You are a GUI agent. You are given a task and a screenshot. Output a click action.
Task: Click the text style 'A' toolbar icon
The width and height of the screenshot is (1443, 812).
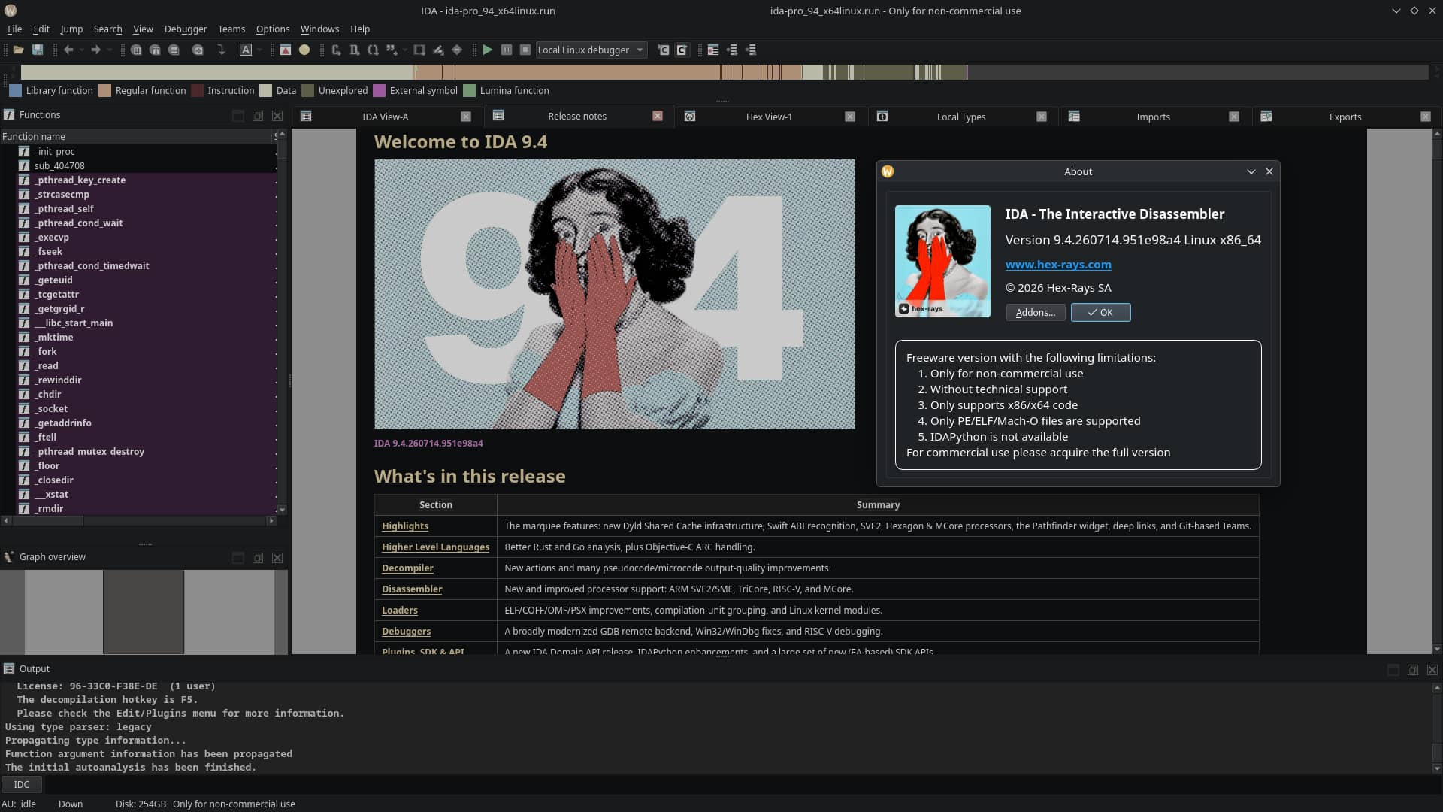[246, 50]
